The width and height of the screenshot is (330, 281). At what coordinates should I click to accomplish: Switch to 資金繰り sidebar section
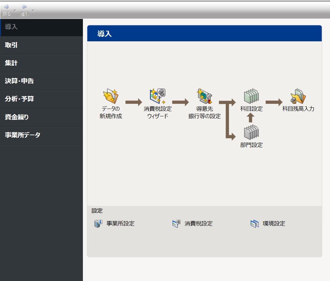42,117
